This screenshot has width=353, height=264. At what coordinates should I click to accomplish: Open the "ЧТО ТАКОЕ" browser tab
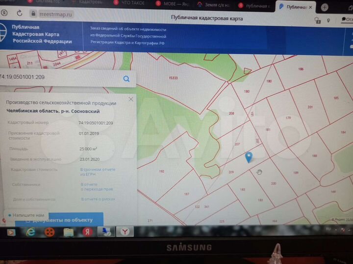[x=131, y=3]
